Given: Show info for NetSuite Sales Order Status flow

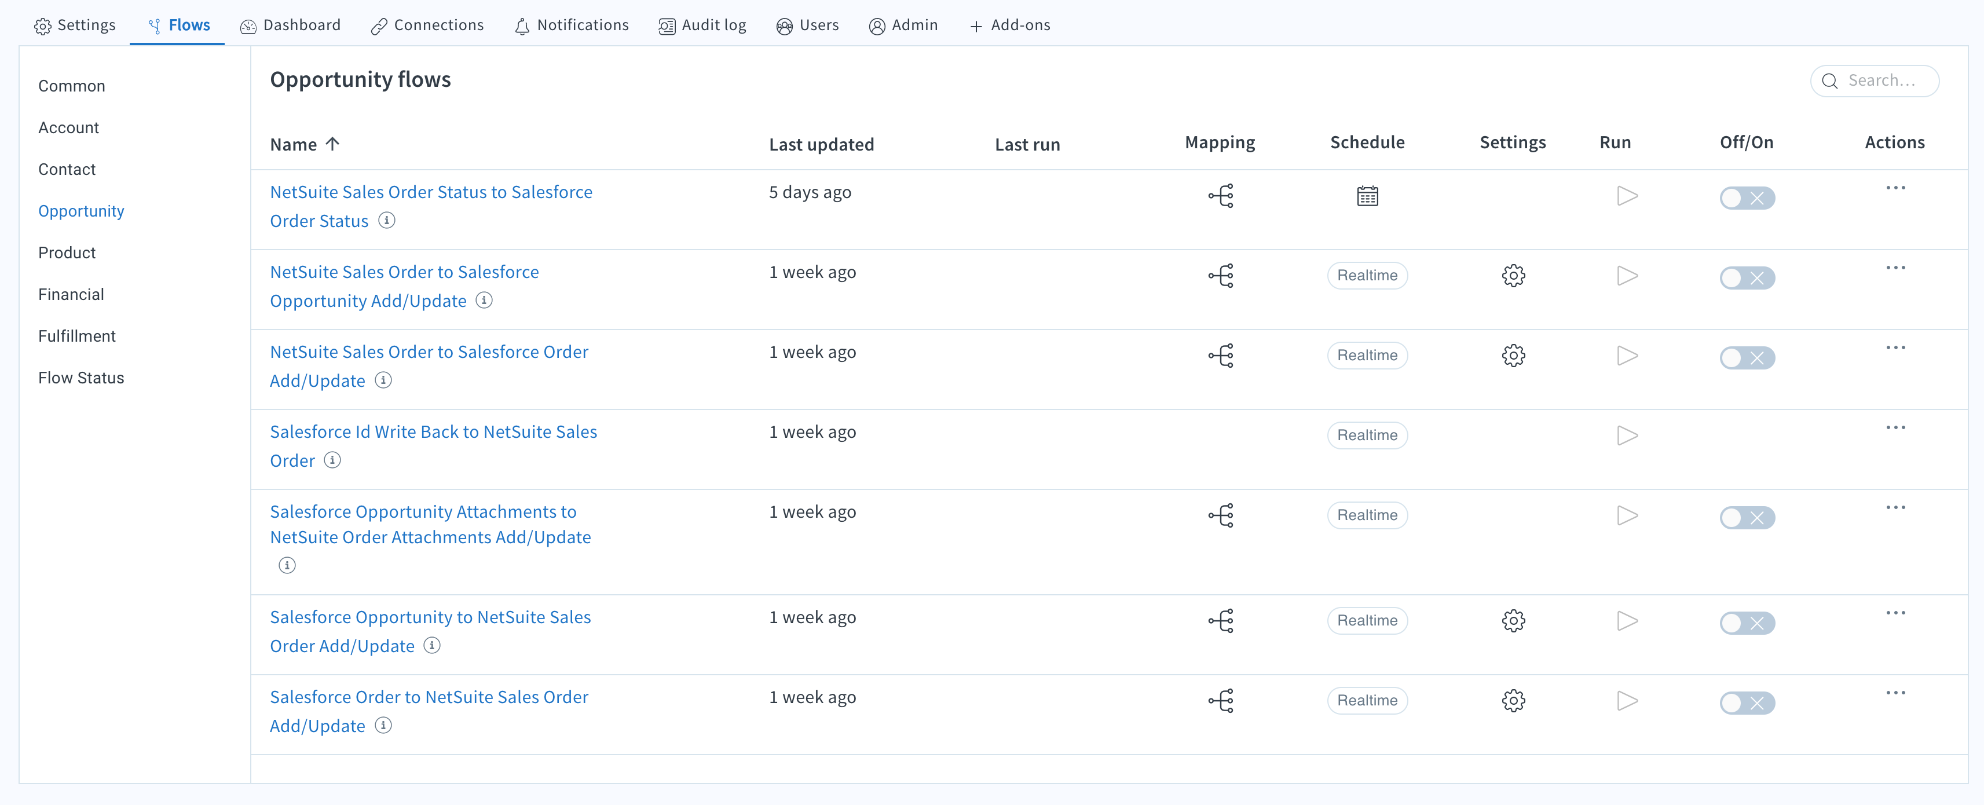Looking at the screenshot, I should coord(387,220).
